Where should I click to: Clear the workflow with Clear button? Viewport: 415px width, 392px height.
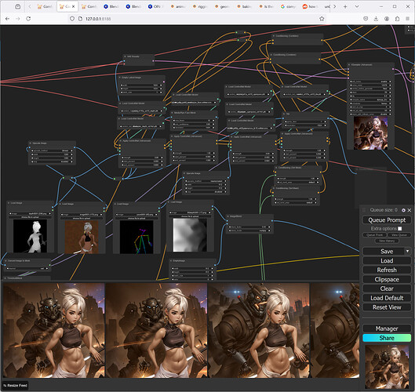387,289
